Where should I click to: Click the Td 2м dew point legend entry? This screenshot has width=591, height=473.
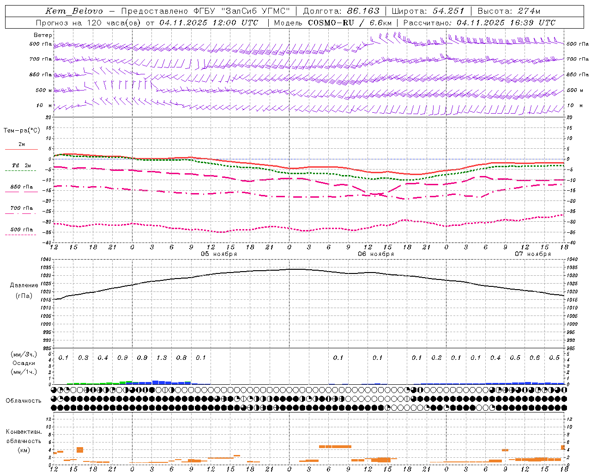(x=21, y=165)
